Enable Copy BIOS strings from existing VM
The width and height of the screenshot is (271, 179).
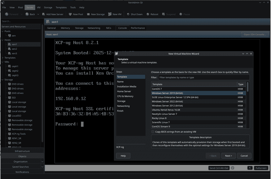click(153, 132)
